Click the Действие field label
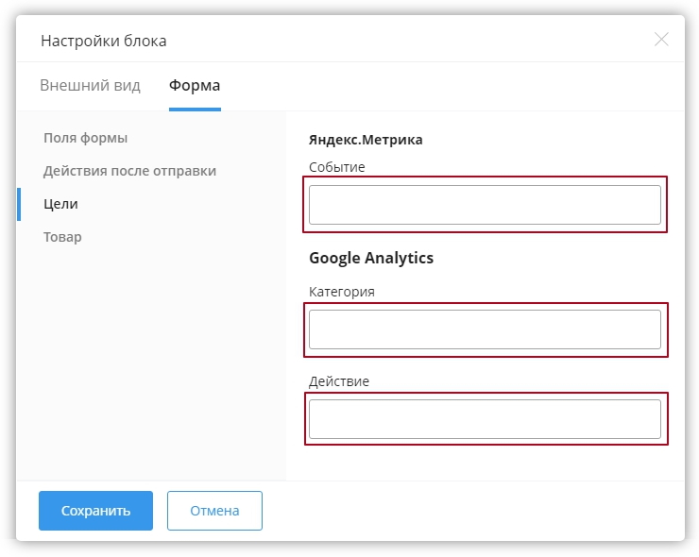Viewport: 699px width, 557px height. coord(338,381)
